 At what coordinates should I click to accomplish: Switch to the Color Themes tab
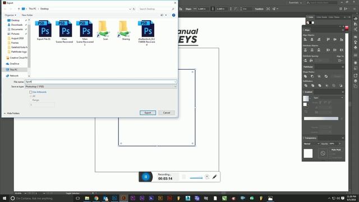pos(334,17)
